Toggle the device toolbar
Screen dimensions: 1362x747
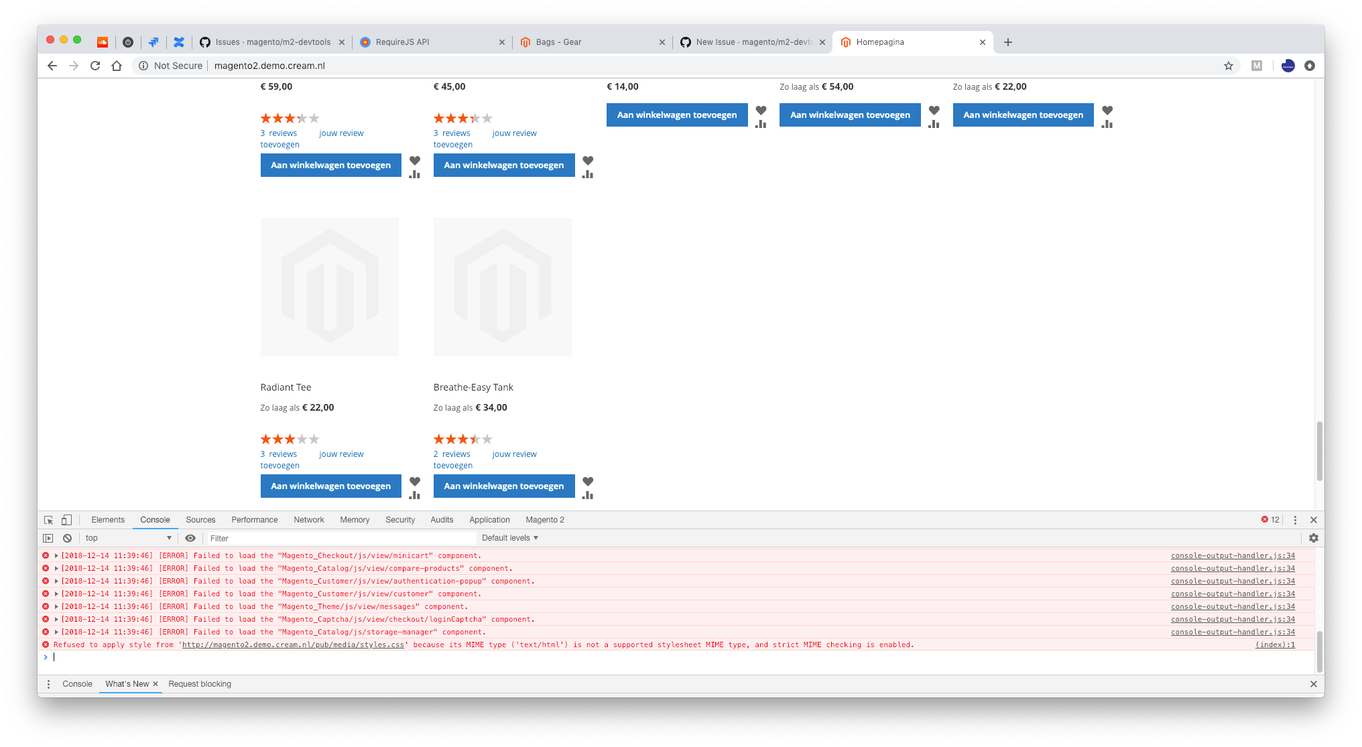66,519
